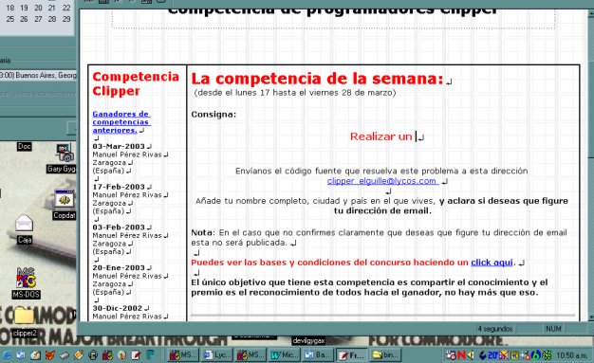Launch Internet Explorer from quick launch

coord(7,355)
